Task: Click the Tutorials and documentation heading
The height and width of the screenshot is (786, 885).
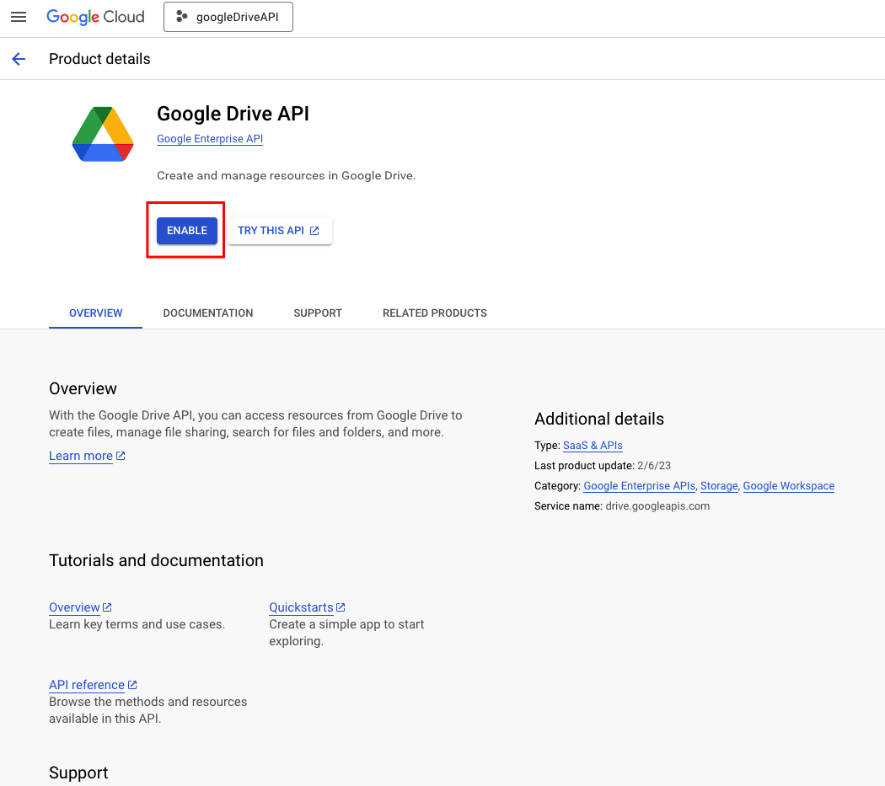Action: 156,560
